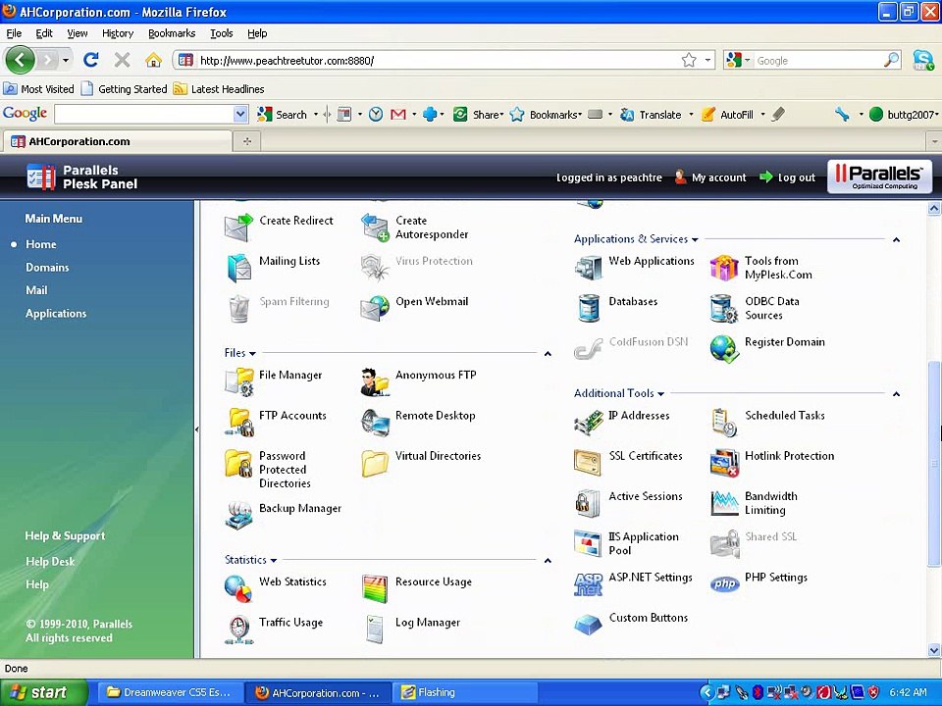Open the Remote Desktop icon
Image resolution: width=942 pixels, height=706 pixels.
point(375,422)
